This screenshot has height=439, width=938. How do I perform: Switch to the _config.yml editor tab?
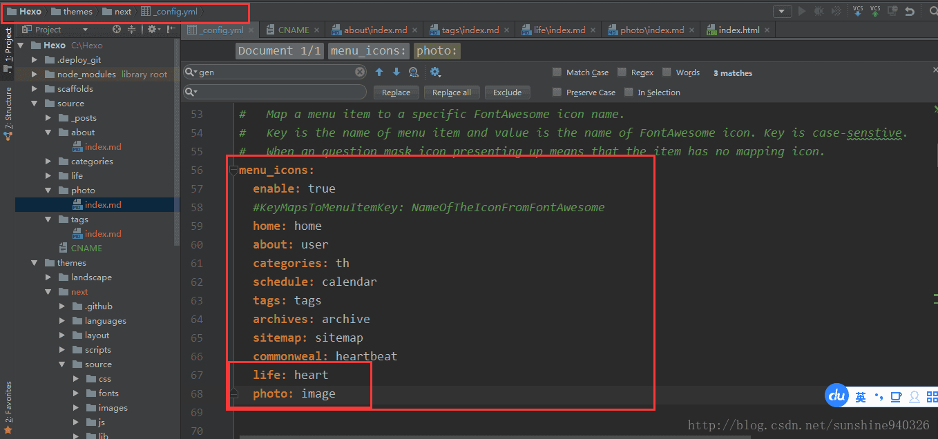tap(221, 30)
